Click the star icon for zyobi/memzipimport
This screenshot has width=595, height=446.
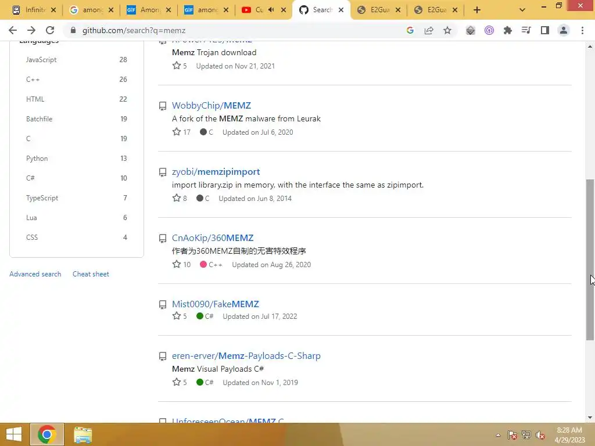[x=177, y=197]
